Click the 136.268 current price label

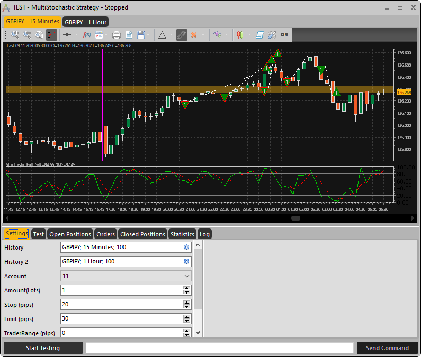404,93
